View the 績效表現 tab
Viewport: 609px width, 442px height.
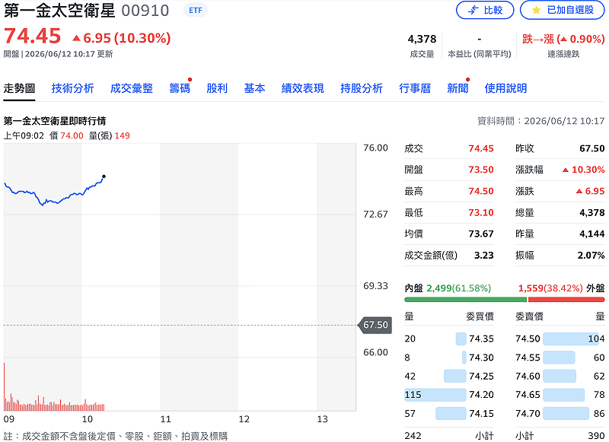click(x=302, y=88)
